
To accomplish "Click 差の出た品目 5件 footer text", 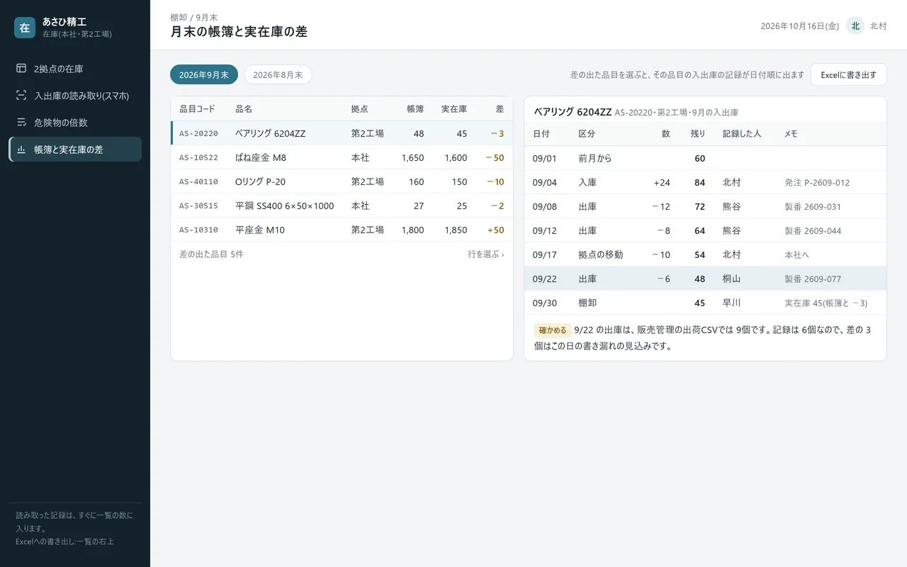I will pos(211,254).
